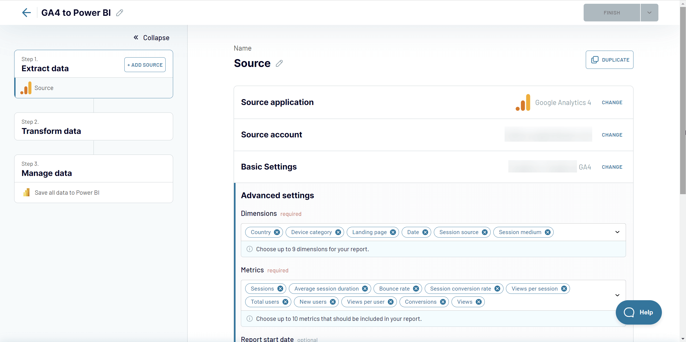
Task: Remove the Landing page dimension
Action: (x=393, y=232)
